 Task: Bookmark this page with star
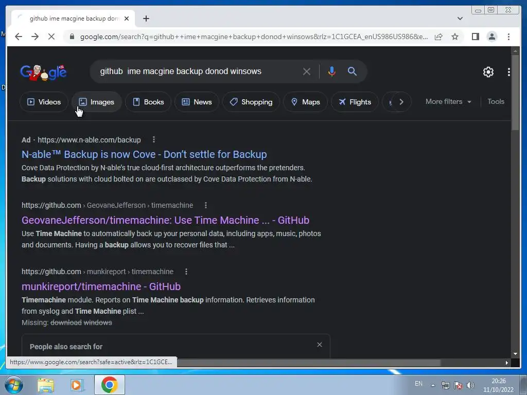(x=455, y=37)
